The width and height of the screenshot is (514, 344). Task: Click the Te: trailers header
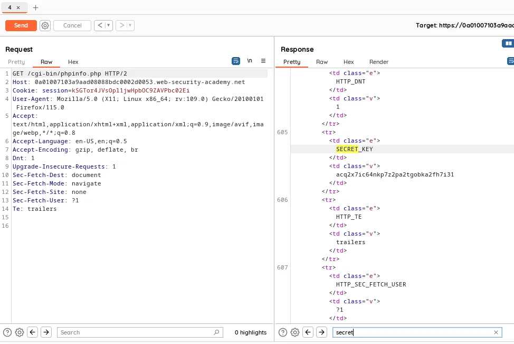click(34, 209)
